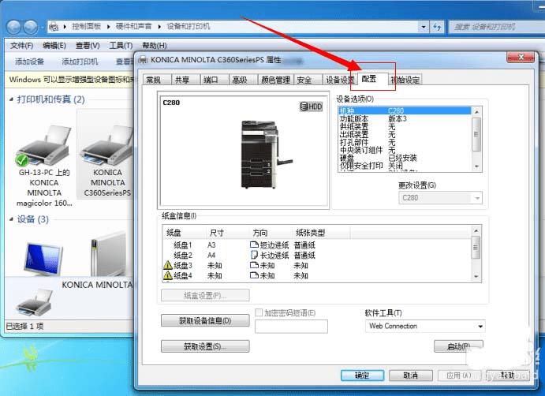Click the 帮助 button in dialog
Viewport: 545px width, 396px height.
[507, 375]
